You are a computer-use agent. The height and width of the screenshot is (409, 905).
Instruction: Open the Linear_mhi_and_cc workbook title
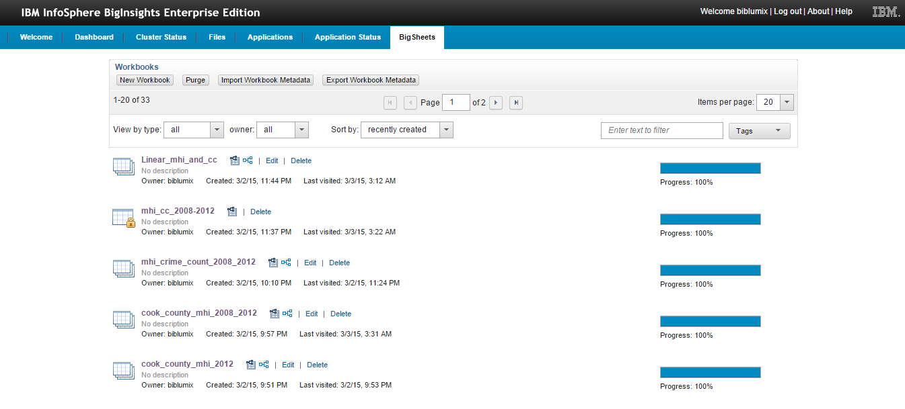[x=179, y=160]
